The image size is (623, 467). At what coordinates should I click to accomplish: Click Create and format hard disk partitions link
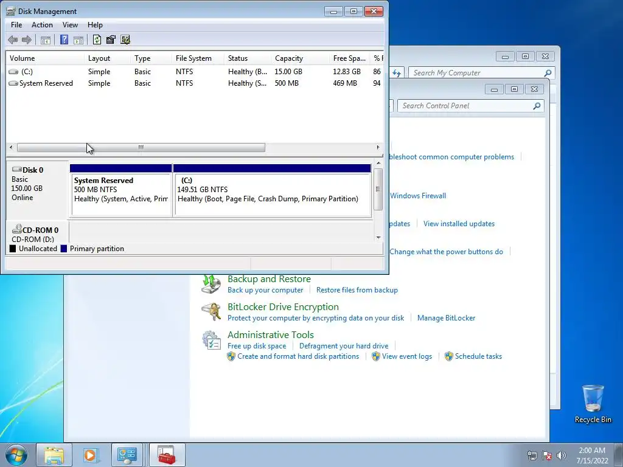click(x=298, y=356)
